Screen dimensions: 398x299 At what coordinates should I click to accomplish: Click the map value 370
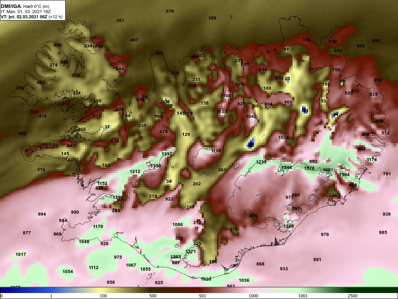pyautogui.click(x=170, y=11)
